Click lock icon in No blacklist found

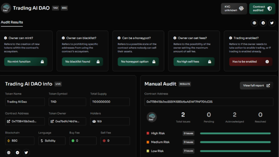pos(98,62)
